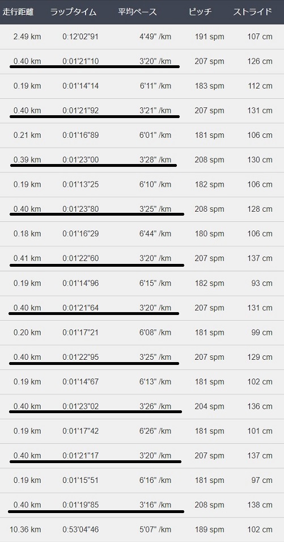Click the 平均ペース column header
The width and height of the screenshot is (284, 542).
click(137, 12)
